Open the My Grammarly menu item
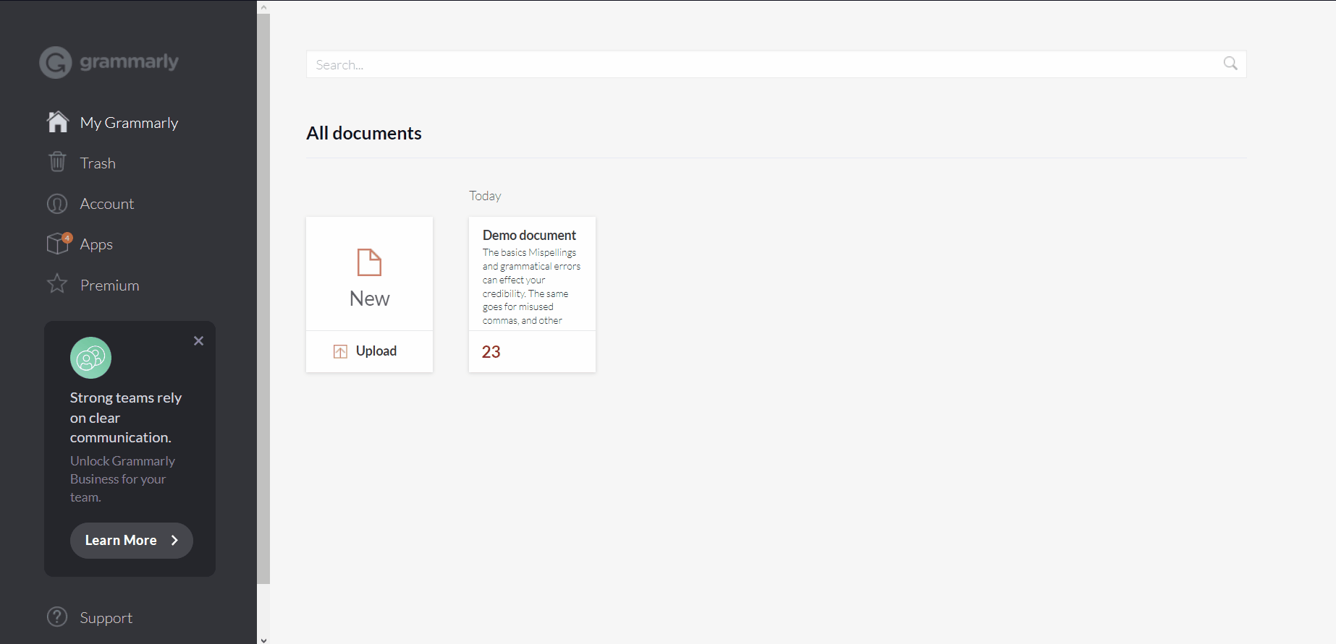The width and height of the screenshot is (1336, 644). 129,123
